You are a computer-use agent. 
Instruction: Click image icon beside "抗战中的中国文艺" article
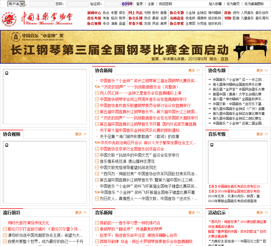97,155
